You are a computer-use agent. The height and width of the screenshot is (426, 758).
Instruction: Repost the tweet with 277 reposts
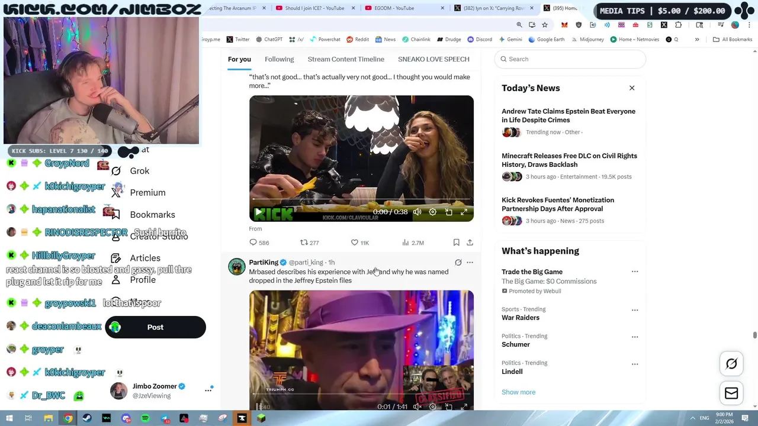point(309,243)
